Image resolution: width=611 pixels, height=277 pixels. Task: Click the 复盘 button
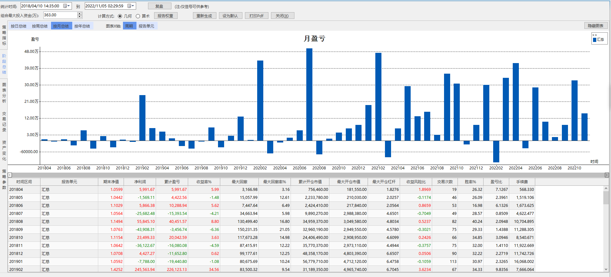click(159, 6)
